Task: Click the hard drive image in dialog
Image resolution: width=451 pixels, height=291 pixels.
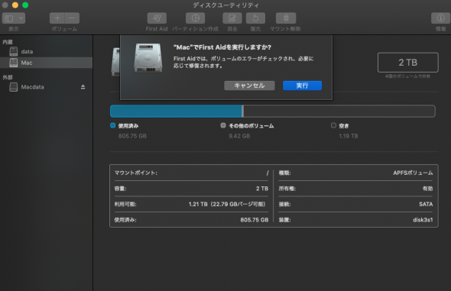Action: pos(148,58)
